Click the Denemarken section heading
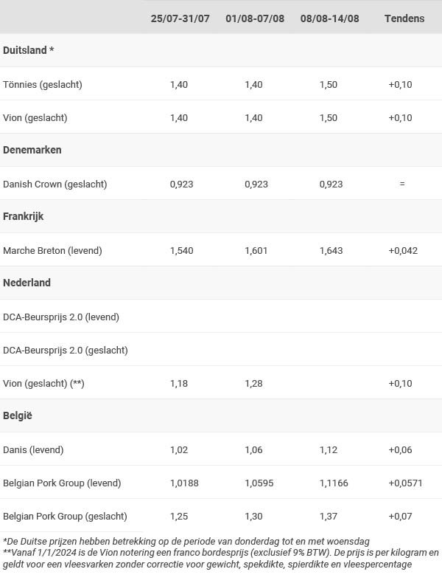442x583 pixels. [x=32, y=150]
